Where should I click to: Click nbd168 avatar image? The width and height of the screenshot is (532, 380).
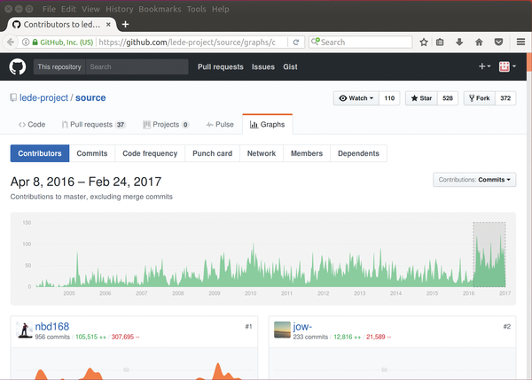[x=25, y=330]
